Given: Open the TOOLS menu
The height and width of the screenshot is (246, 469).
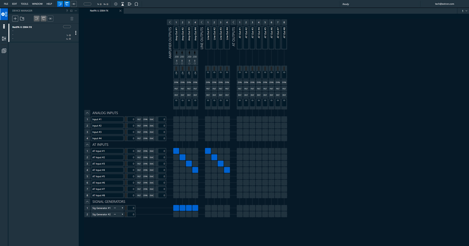Looking at the screenshot, I should pyautogui.click(x=24, y=4).
